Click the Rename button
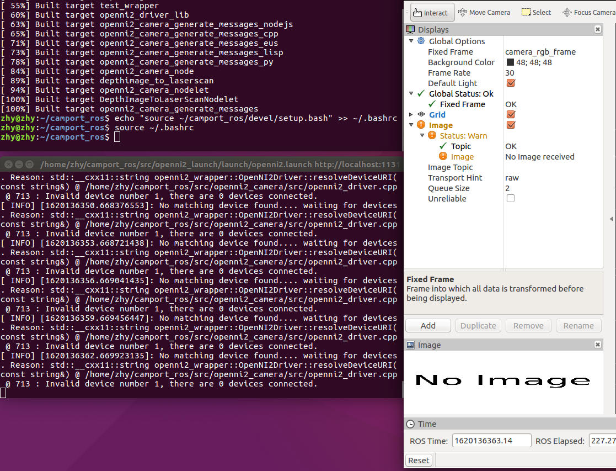Viewport: 616px width, 471px height. (578, 325)
